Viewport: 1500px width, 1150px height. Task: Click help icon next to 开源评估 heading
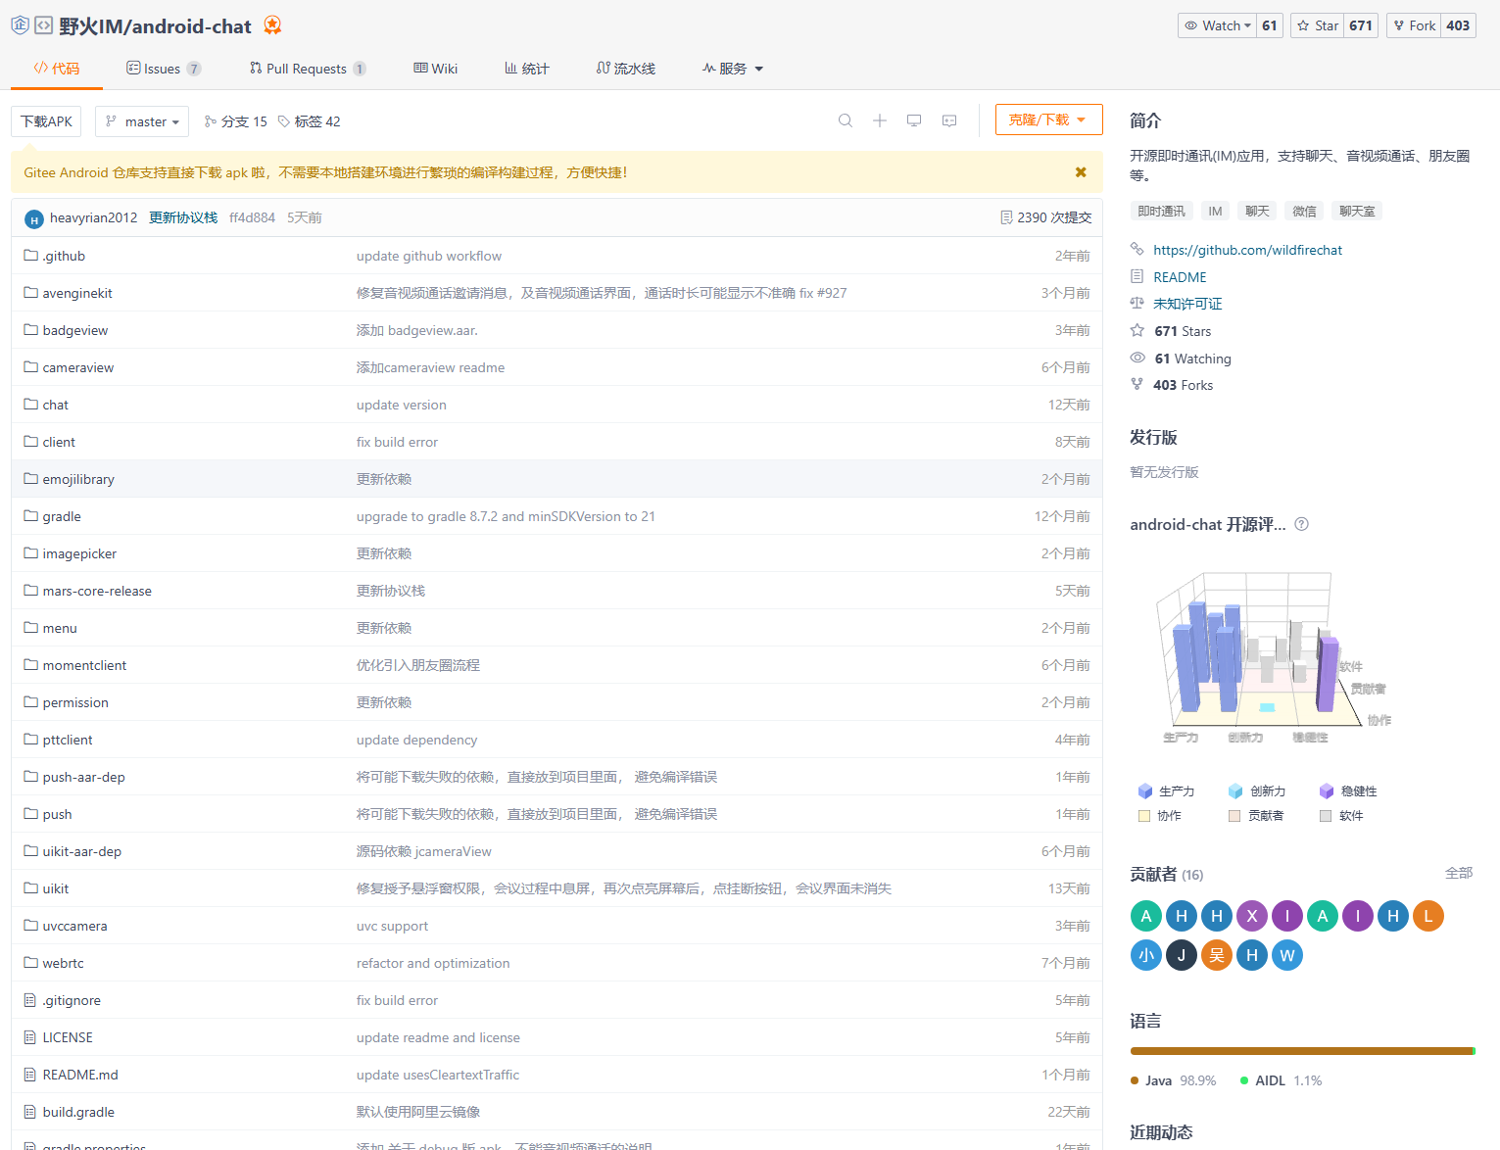[1301, 524]
